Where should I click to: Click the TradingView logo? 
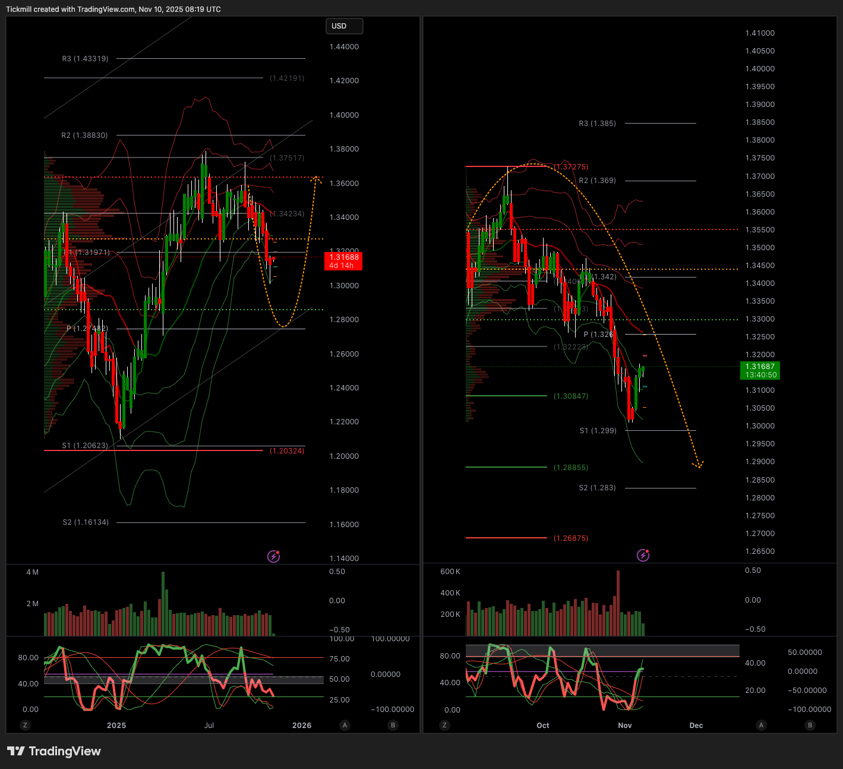point(54,751)
